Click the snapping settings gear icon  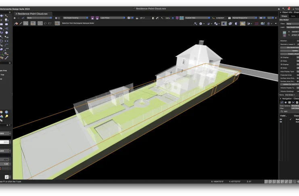tap(201, 23)
